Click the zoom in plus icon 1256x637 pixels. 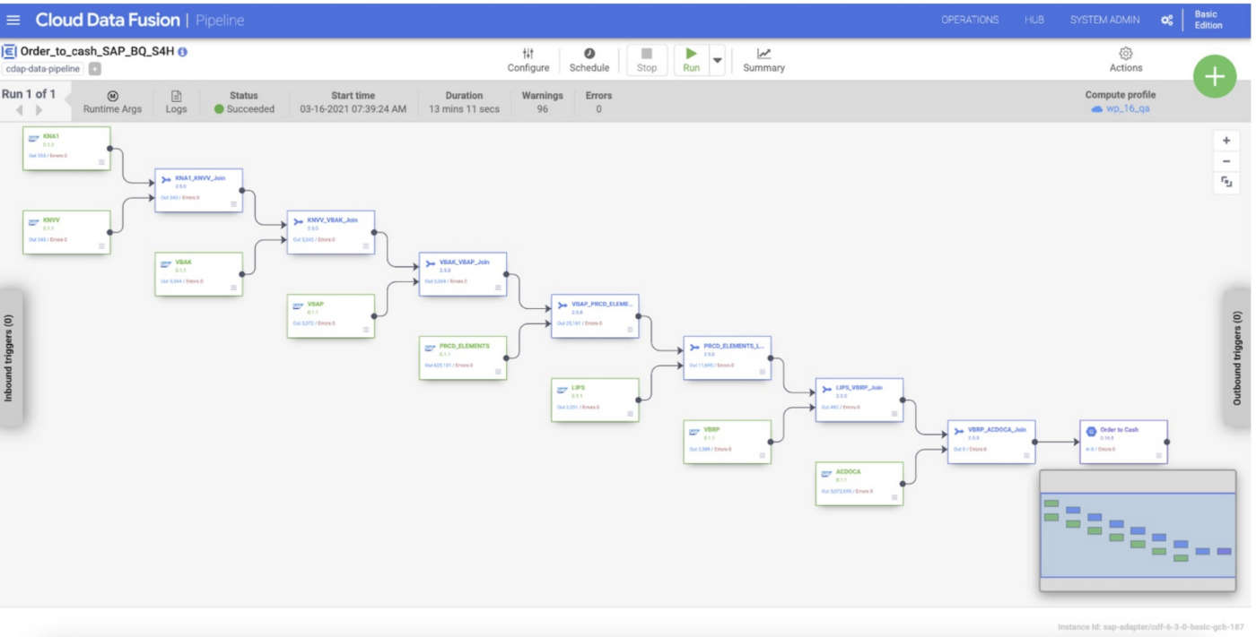1226,140
